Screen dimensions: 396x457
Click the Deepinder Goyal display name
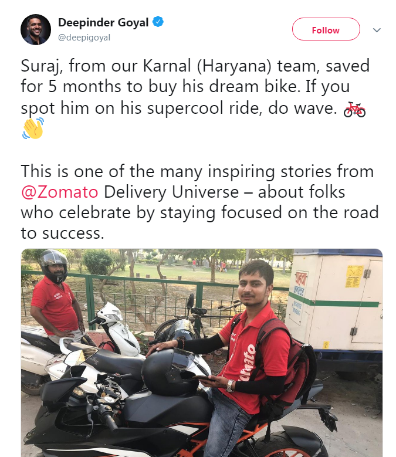tap(103, 22)
